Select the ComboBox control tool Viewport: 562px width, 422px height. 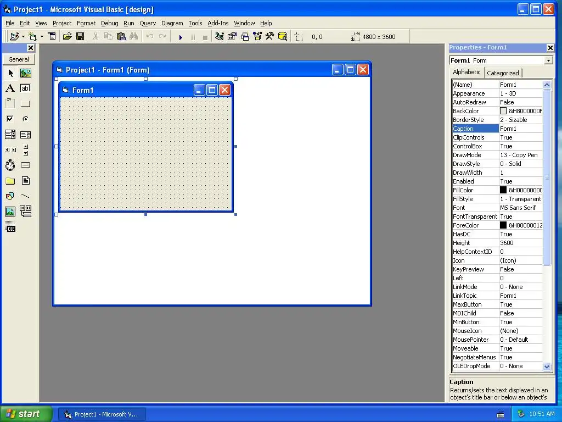10,135
